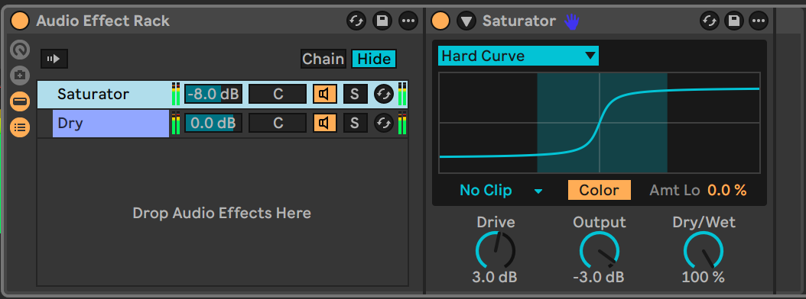This screenshot has width=806, height=299.
Task: Click Saturator hot-swap preset icon
Action: click(x=709, y=21)
